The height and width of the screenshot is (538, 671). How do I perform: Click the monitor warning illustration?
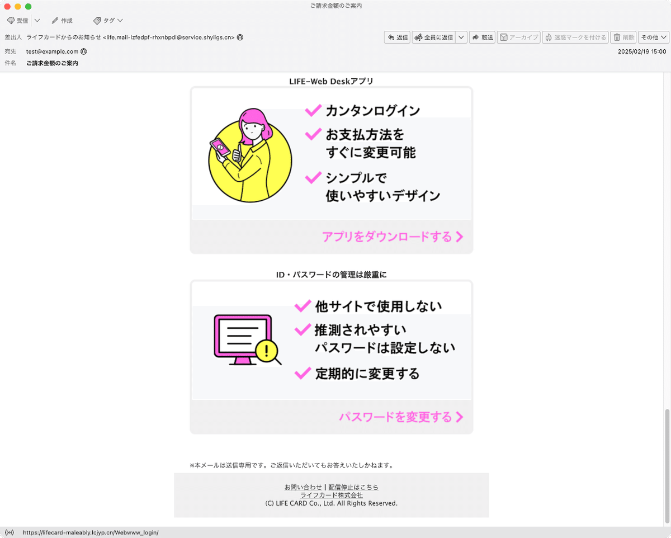(x=248, y=340)
